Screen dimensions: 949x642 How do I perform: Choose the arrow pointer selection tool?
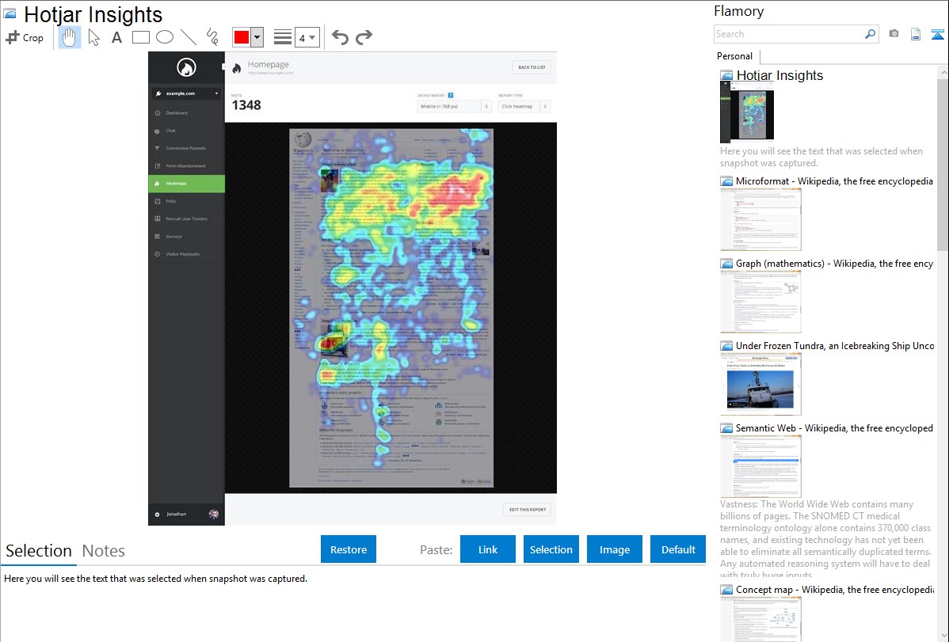[x=93, y=37]
